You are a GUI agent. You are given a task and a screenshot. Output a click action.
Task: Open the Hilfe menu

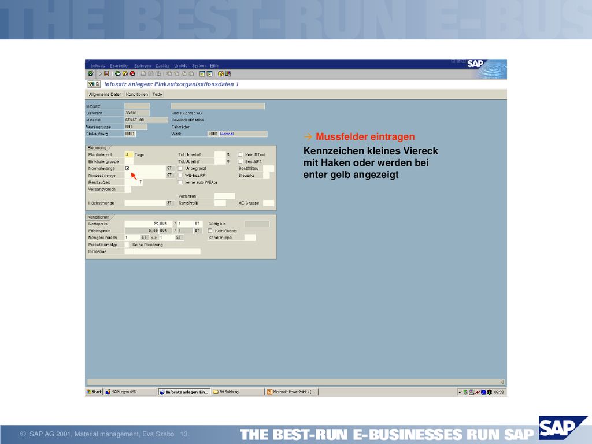click(214, 66)
